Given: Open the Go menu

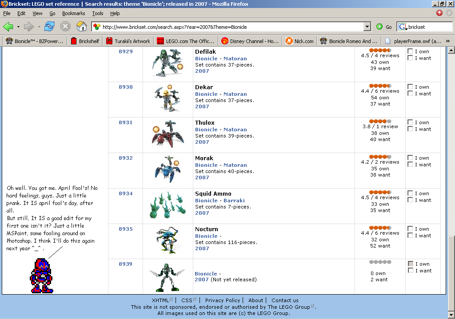Looking at the screenshot, I should pyautogui.click(x=52, y=13).
